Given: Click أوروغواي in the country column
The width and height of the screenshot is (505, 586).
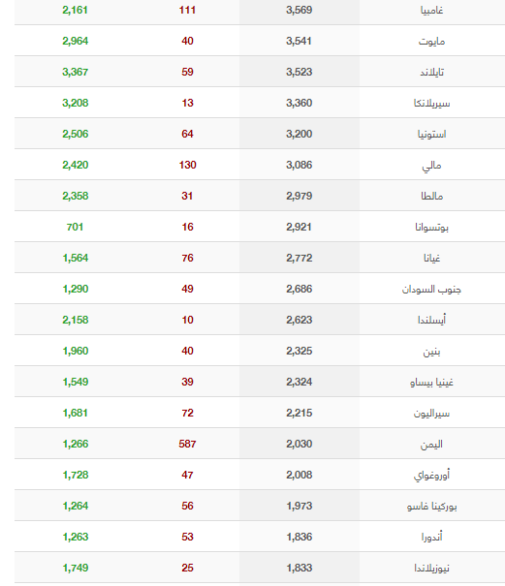Looking at the screenshot, I should pos(431,476).
